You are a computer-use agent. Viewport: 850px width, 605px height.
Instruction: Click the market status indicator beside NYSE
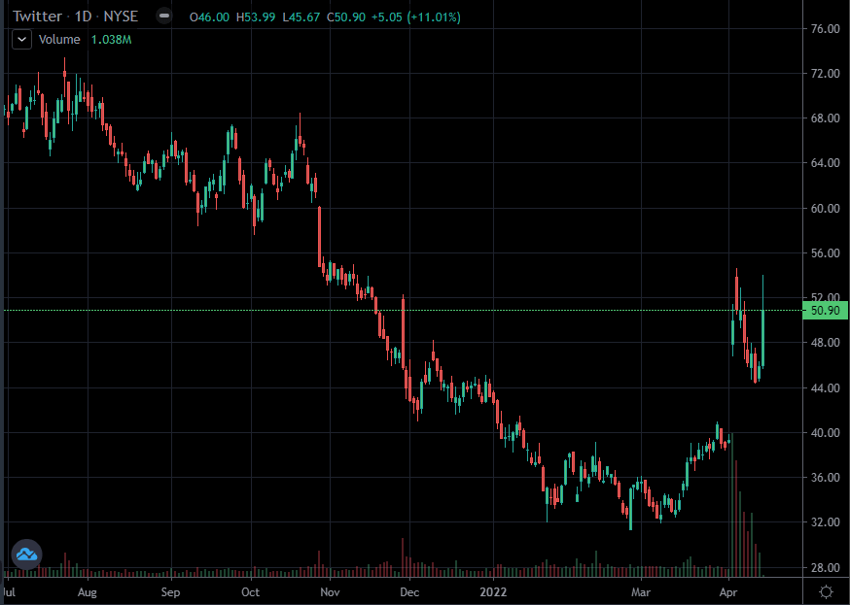163,17
